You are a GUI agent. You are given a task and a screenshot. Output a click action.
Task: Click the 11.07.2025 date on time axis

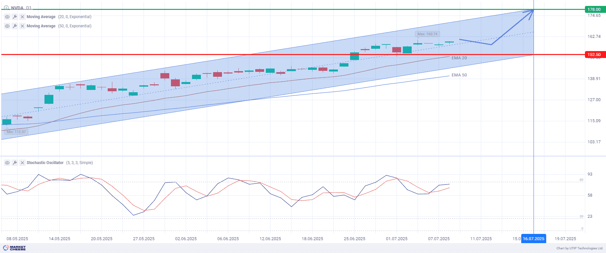(x=481, y=239)
